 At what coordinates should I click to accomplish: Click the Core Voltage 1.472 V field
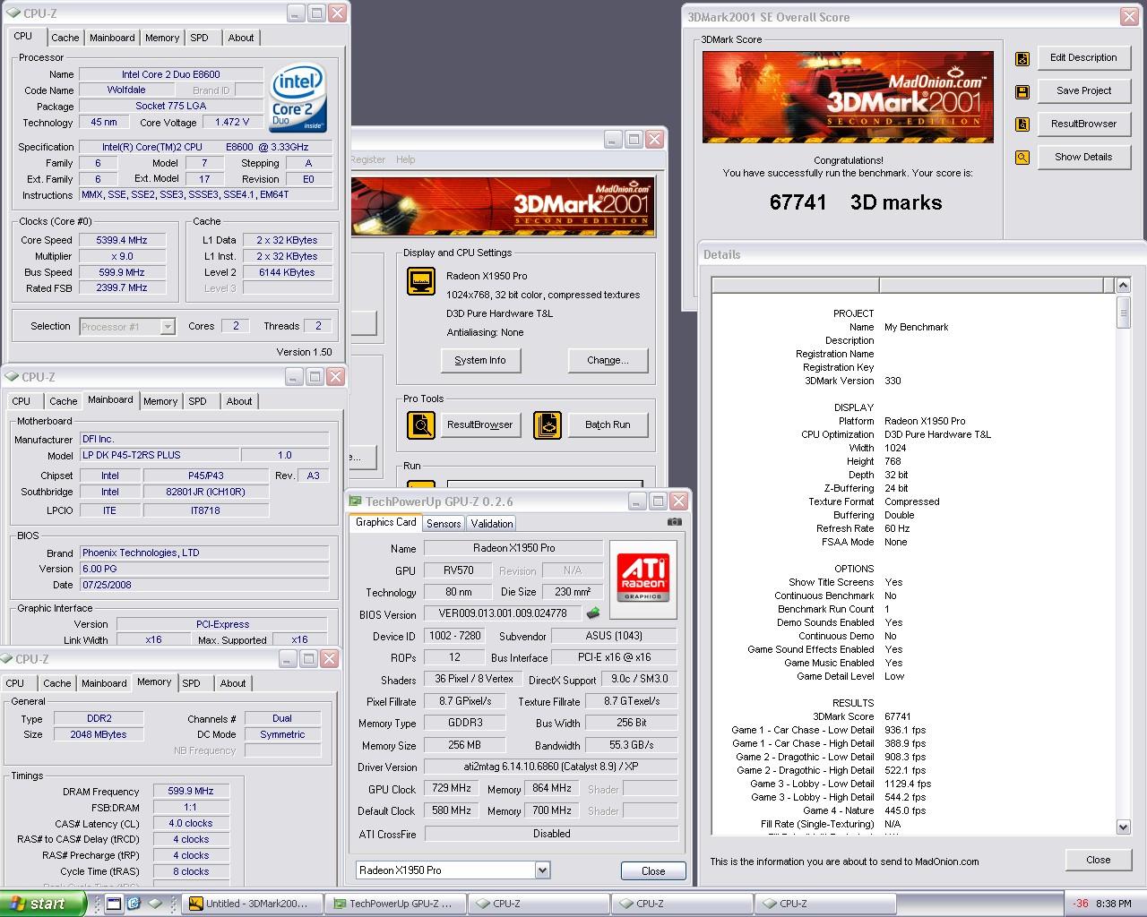[x=233, y=123]
